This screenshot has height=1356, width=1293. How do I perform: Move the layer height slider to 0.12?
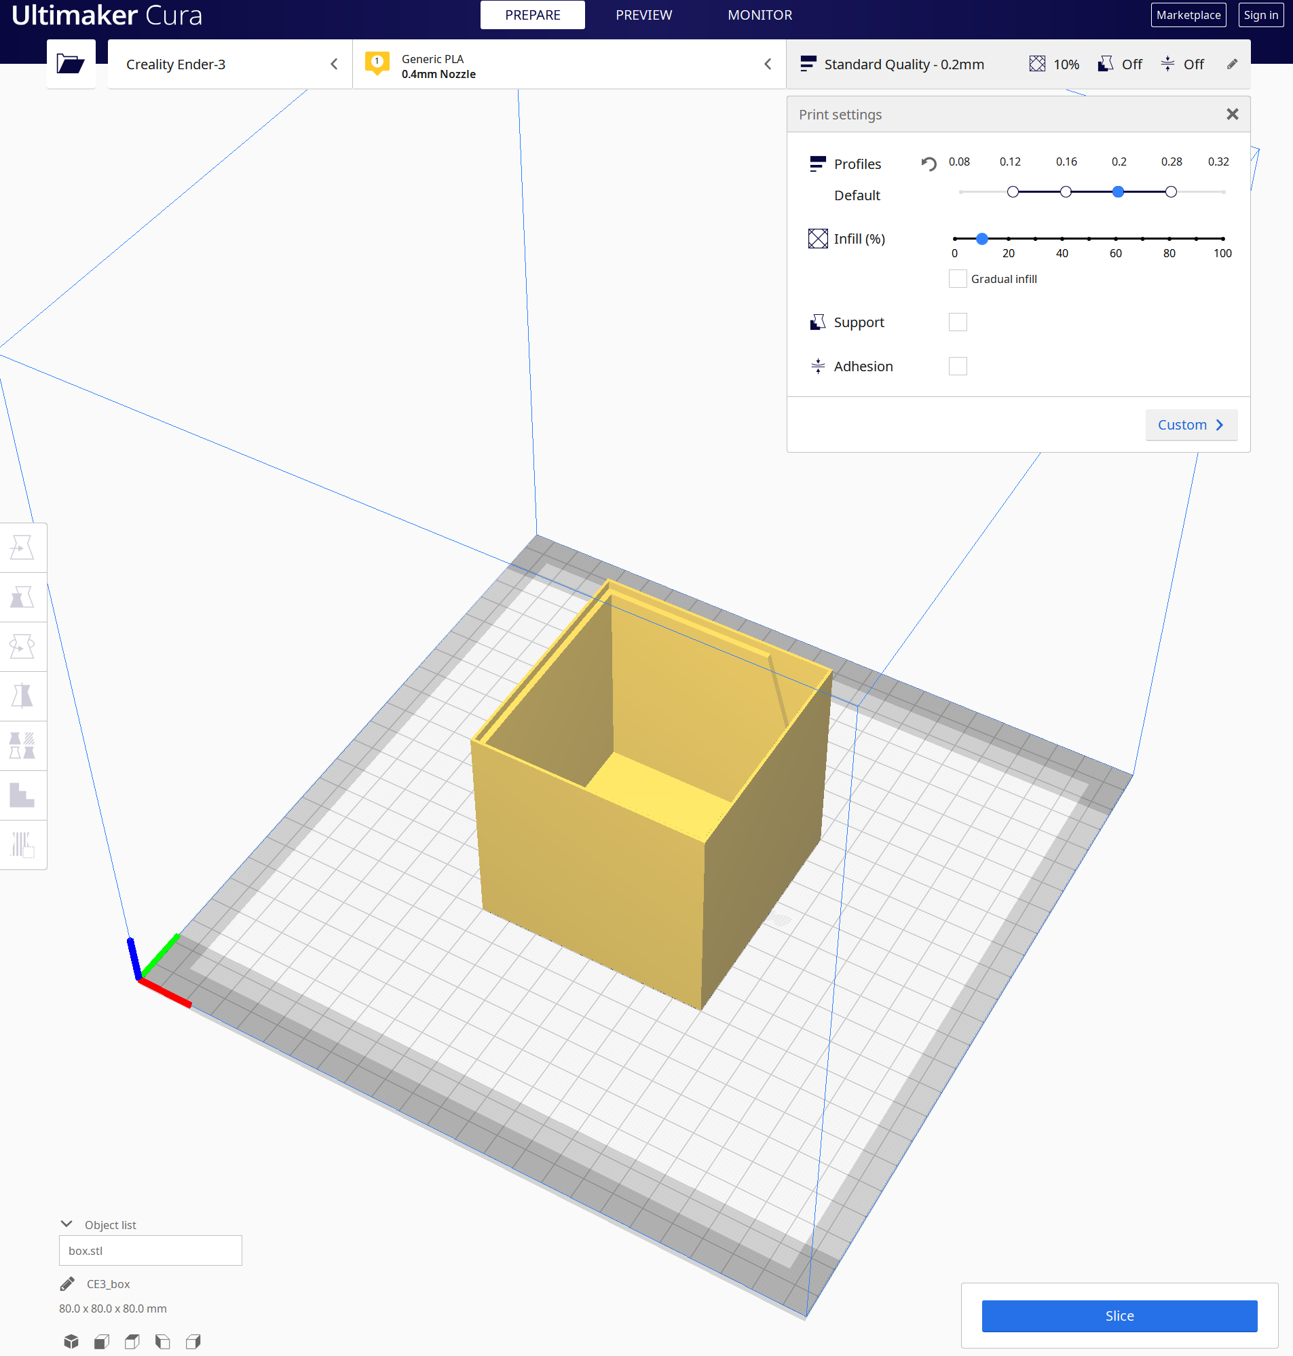click(x=1012, y=191)
